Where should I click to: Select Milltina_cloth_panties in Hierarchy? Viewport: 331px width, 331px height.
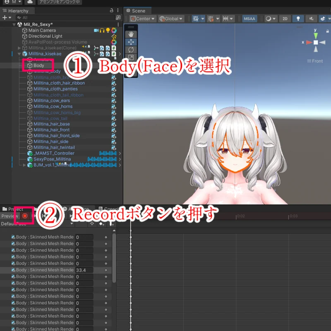tap(55, 89)
